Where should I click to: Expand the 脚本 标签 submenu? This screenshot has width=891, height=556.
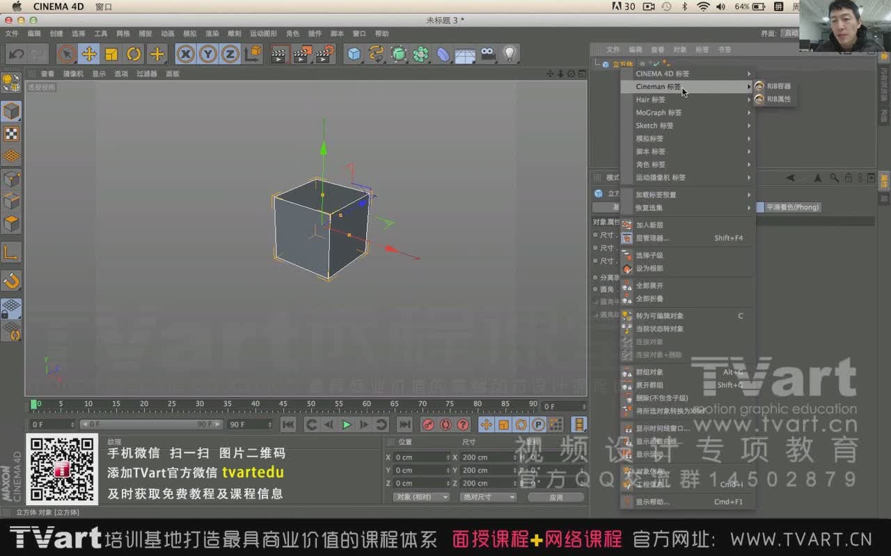pyautogui.click(x=688, y=152)
